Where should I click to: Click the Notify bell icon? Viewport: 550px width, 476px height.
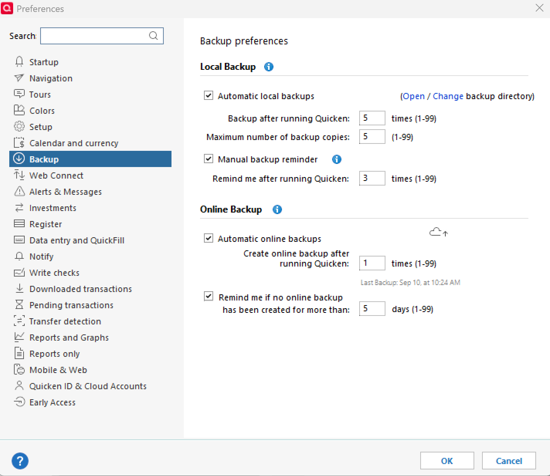19,256
